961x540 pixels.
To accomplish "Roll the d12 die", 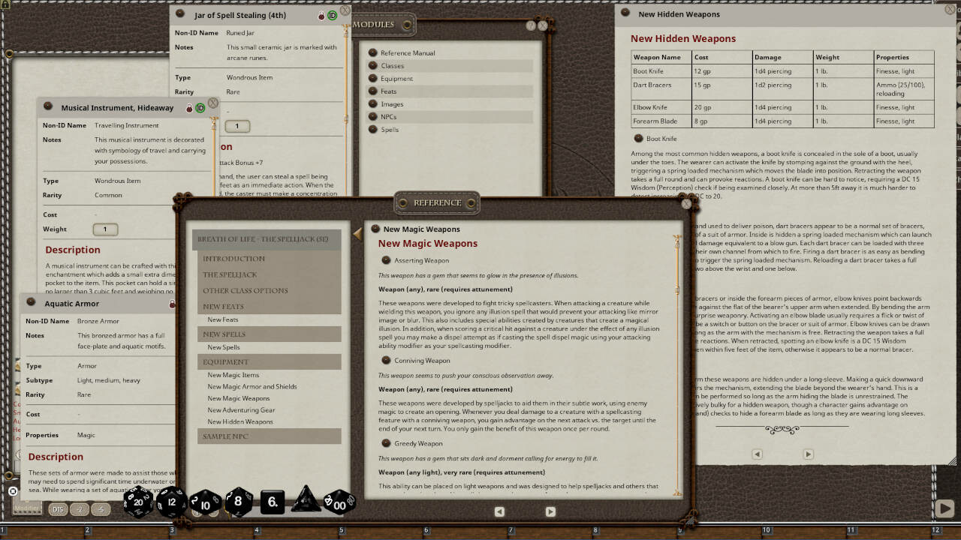I will coord(171,501).
